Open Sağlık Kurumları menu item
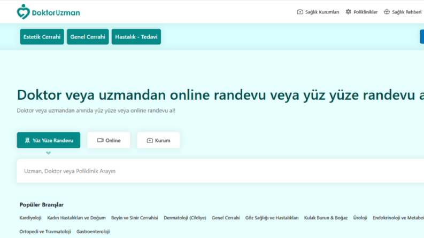This screenshot has height=238, width=424. click(322, 12)
